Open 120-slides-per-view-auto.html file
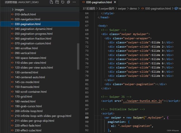 pyautogui.click(x=40, y=67)
